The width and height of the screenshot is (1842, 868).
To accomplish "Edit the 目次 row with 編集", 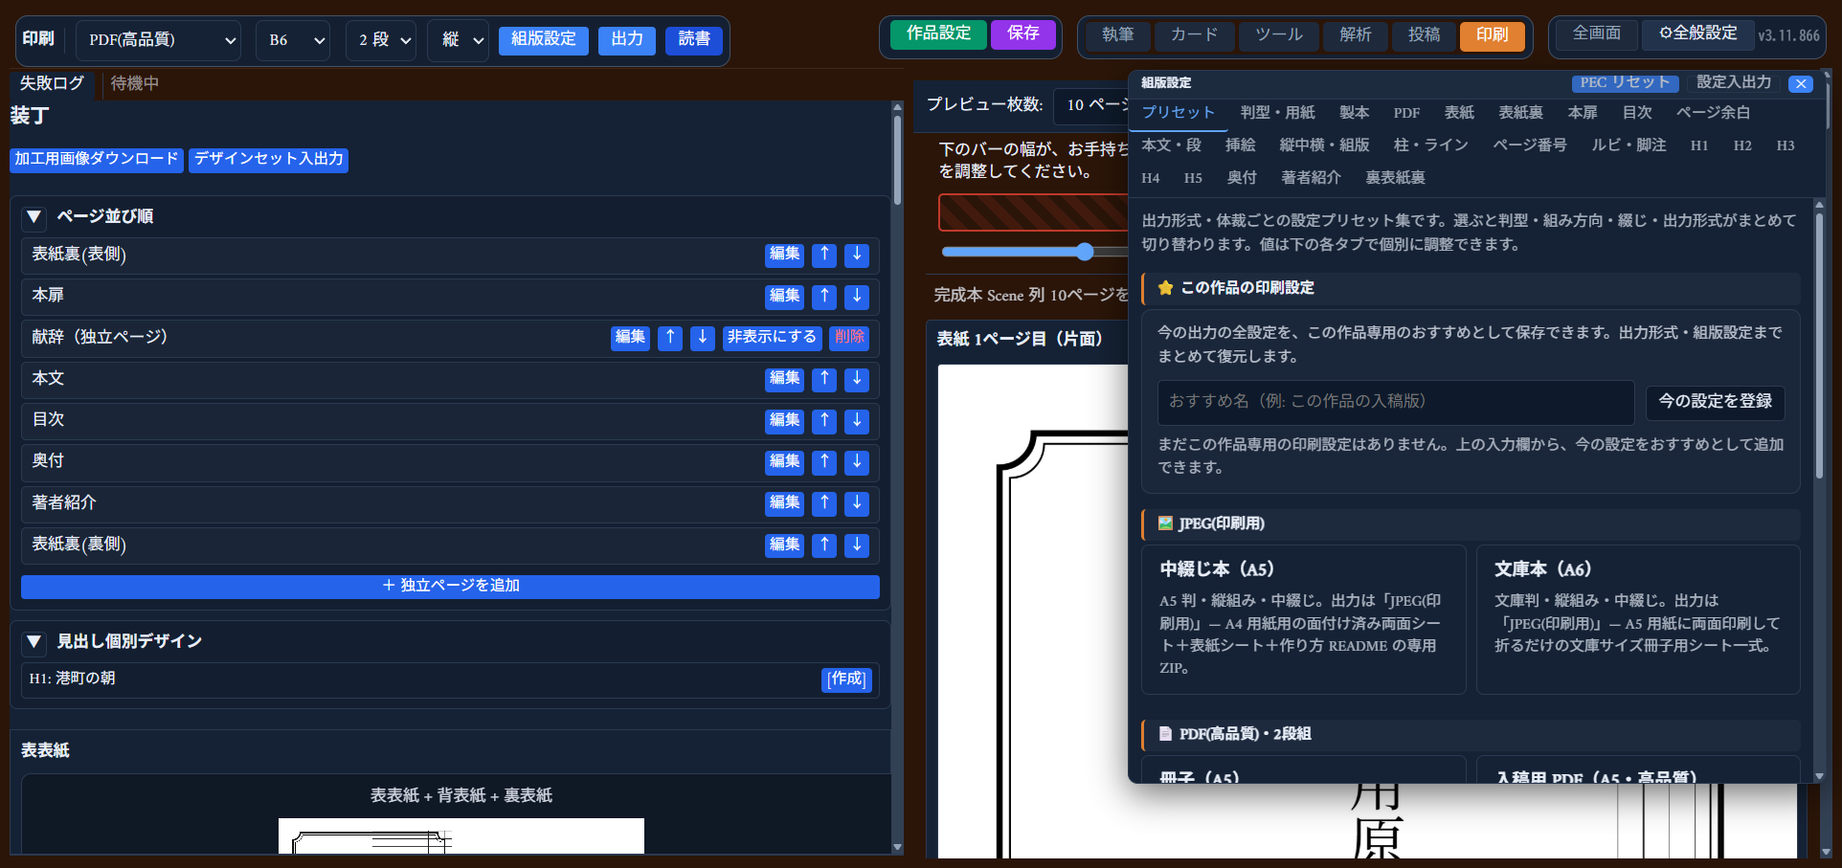I will click(785, 421).
